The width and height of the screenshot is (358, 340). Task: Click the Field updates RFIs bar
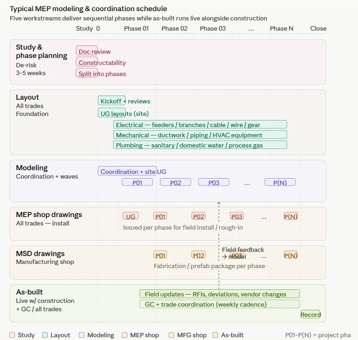[x=219, y=294]
